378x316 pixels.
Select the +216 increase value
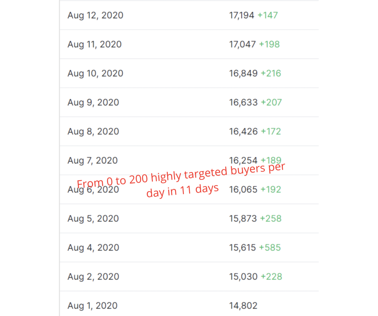271,73
